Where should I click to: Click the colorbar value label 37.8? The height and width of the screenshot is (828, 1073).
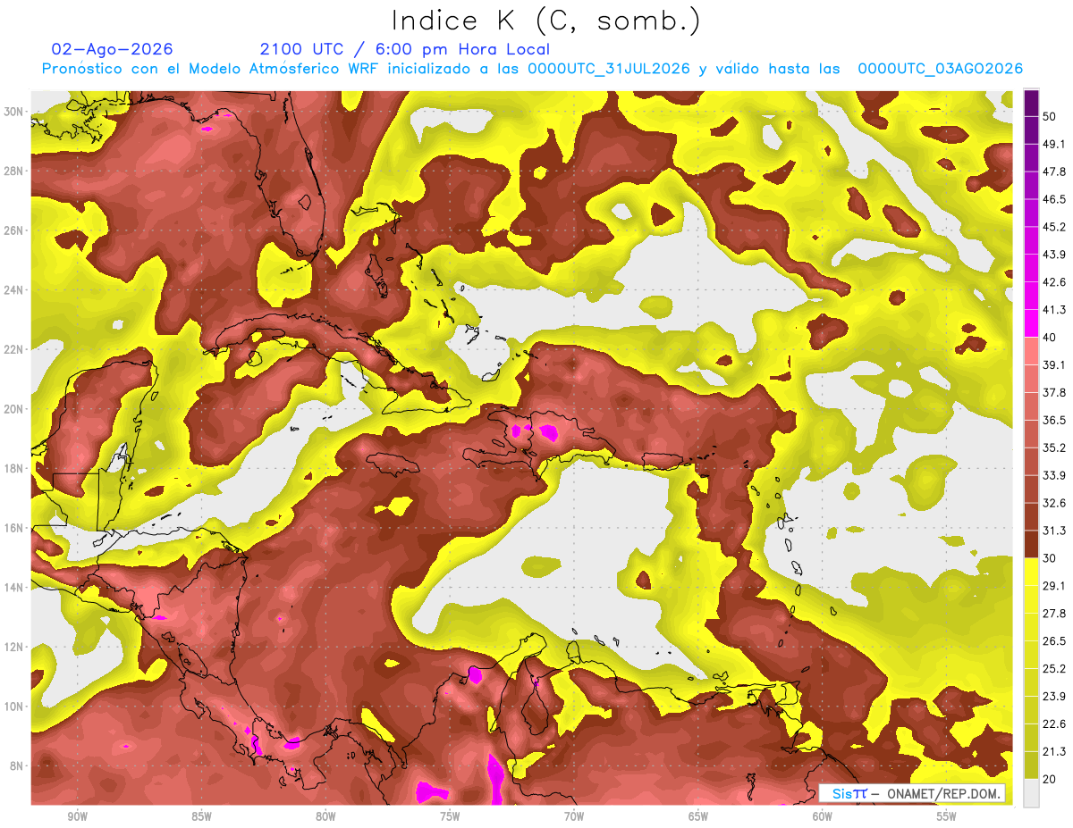coord(1055,392)
